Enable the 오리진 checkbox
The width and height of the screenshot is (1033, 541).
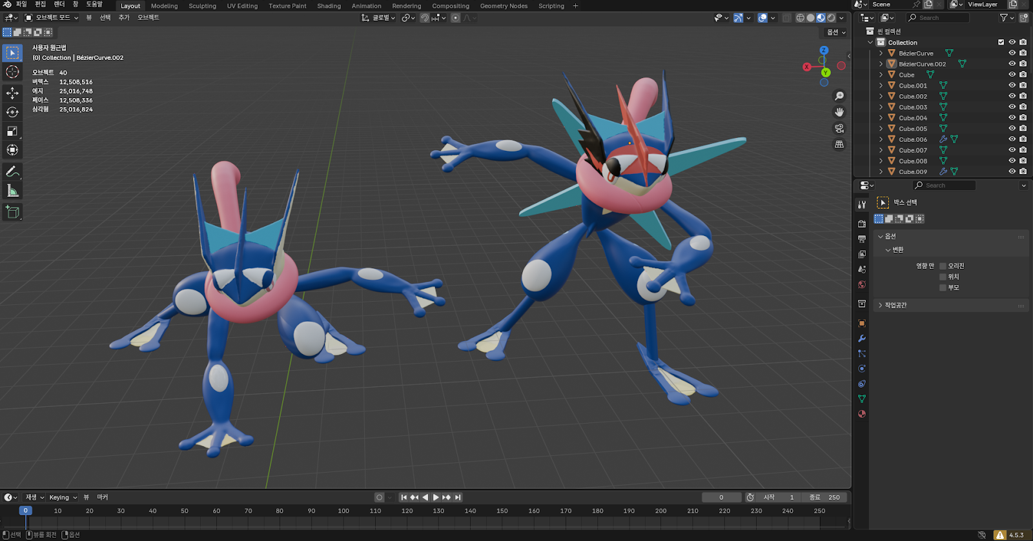tap(943, 266)
